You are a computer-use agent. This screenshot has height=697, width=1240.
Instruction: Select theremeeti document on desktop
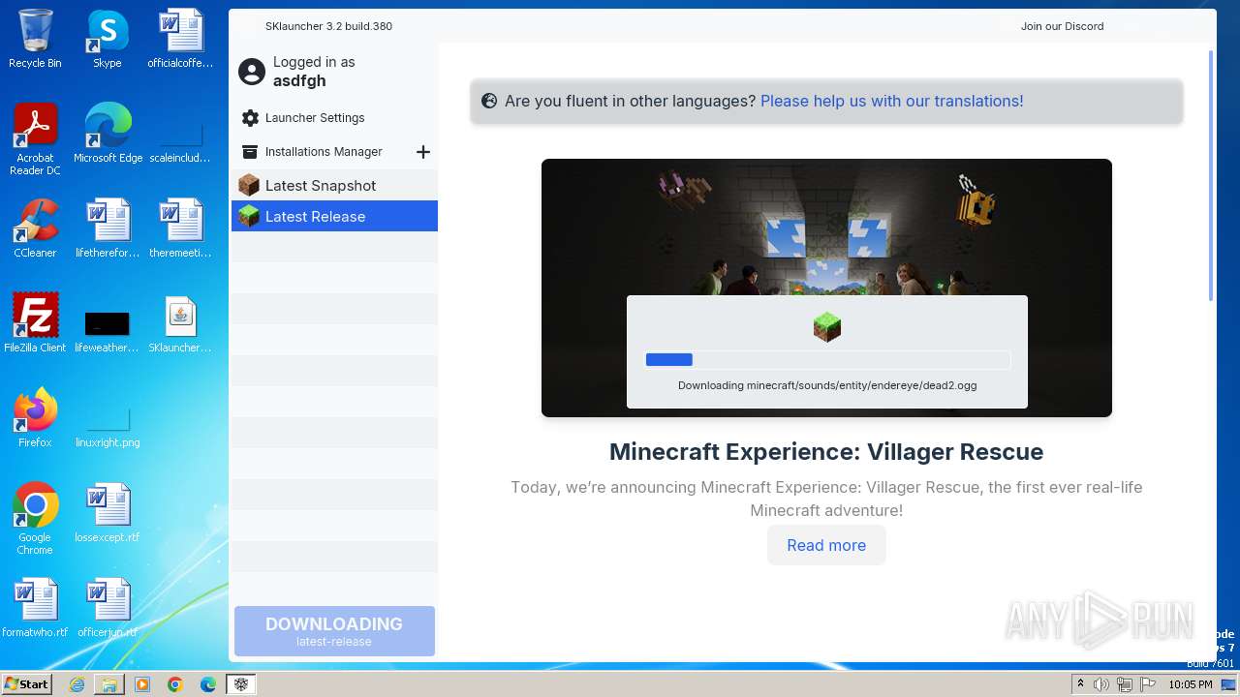180,229
